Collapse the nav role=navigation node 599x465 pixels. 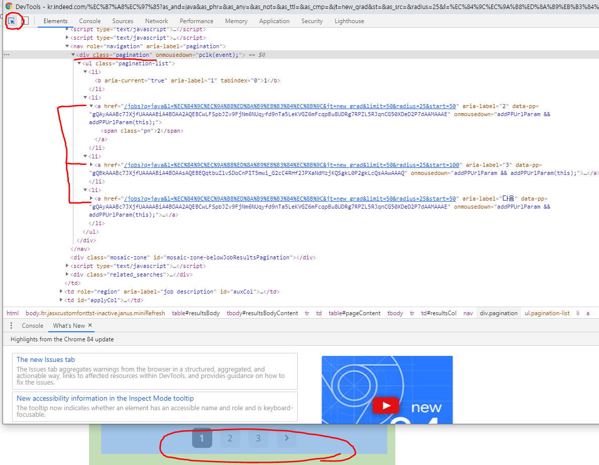(67, 46)
